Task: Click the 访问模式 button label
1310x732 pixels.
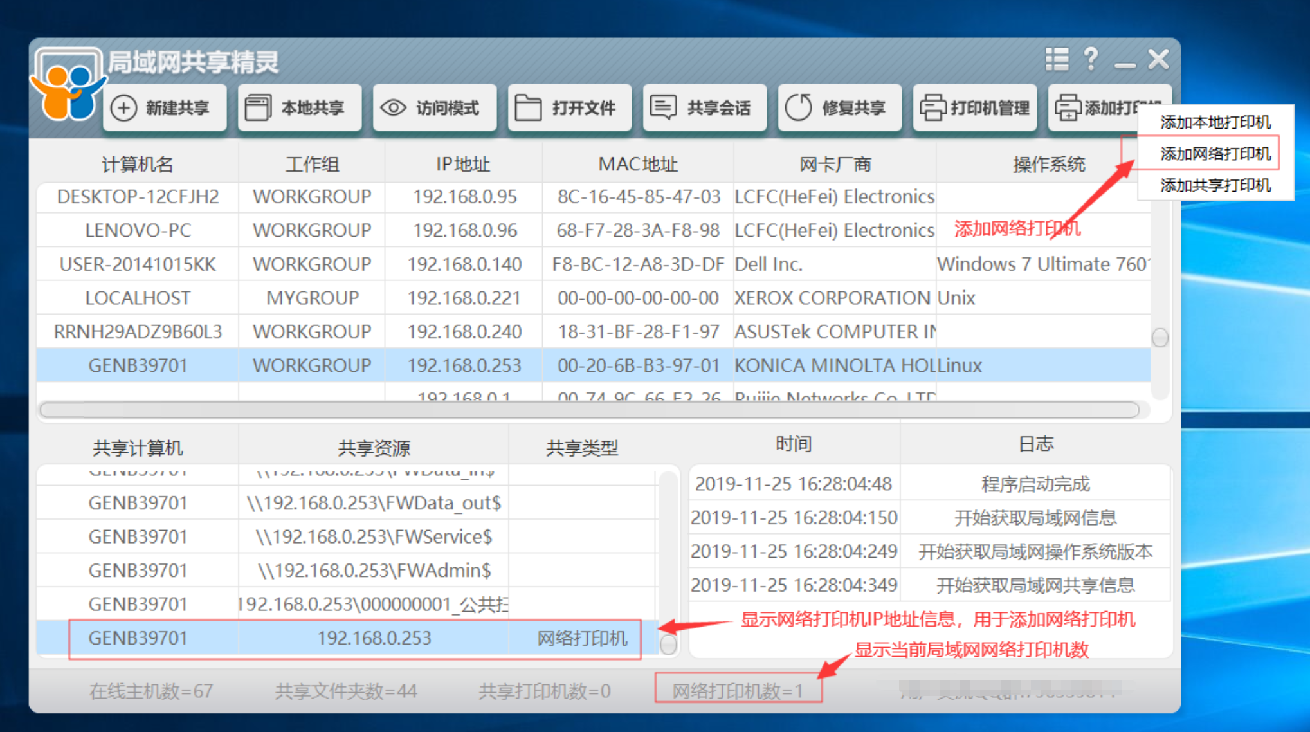Action: 448,108
